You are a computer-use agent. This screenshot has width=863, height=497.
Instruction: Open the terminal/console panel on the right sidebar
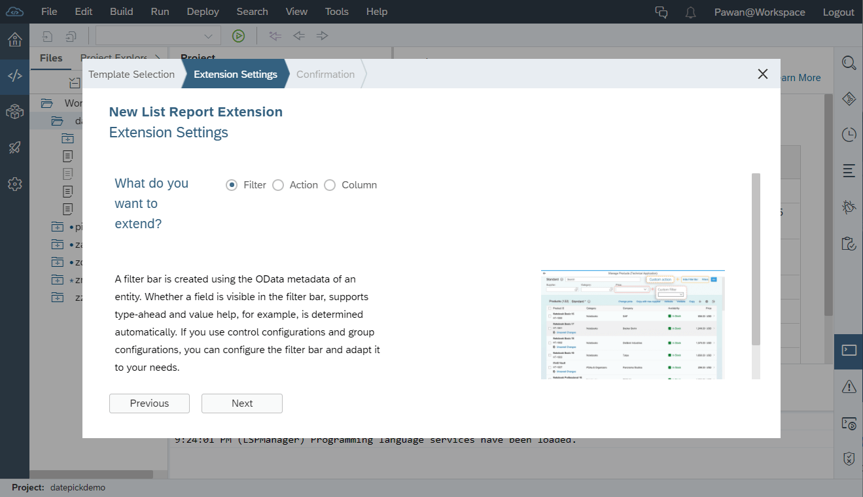[x=848, y=351]
